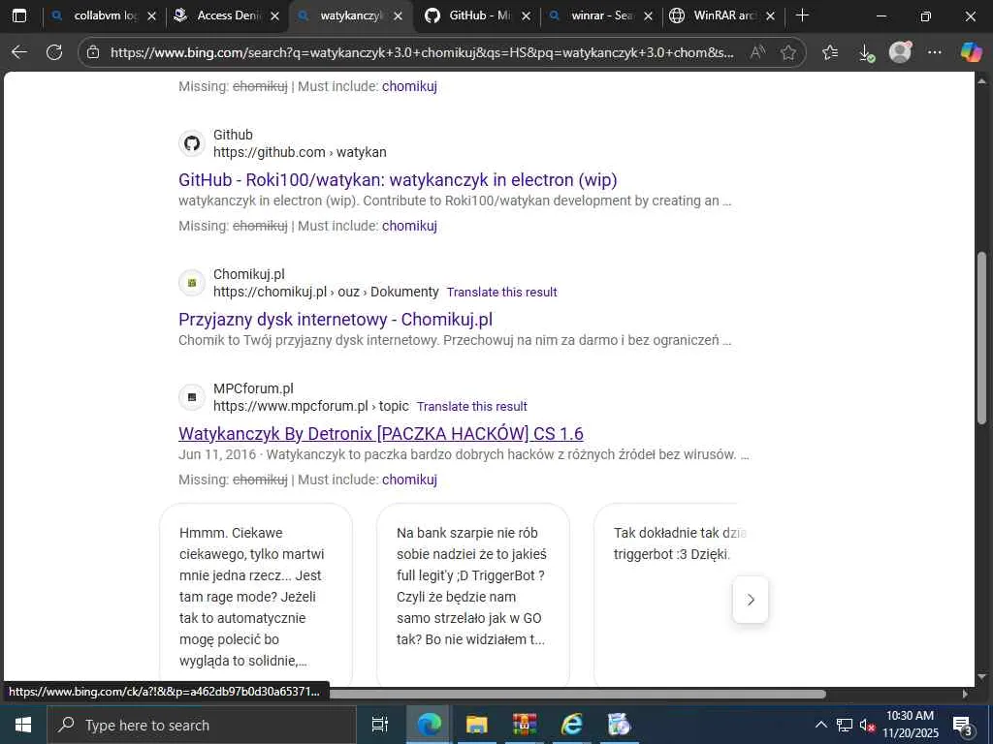This screenshot has height=744, width=993.
Task: Open the browser profile avatar
Action: (900, 52)
